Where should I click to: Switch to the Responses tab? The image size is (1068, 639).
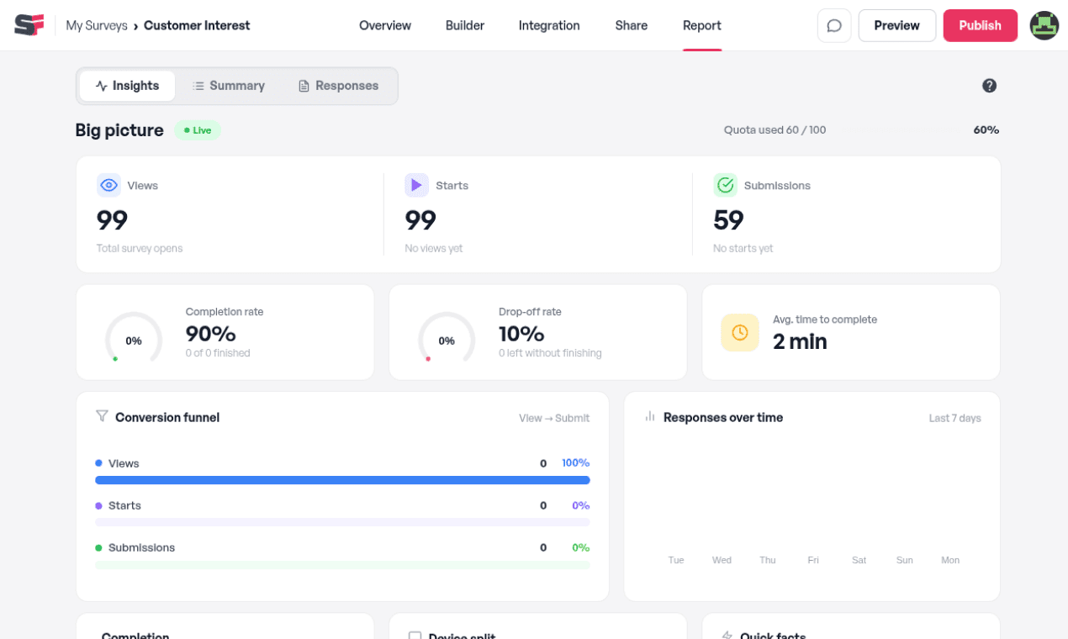339,86
